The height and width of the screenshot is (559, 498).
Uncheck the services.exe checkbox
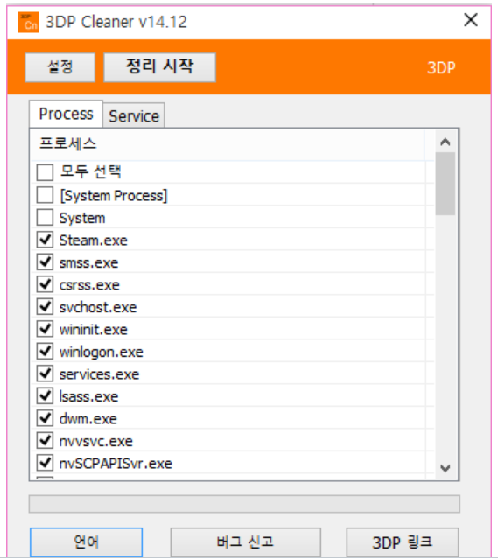45,374
